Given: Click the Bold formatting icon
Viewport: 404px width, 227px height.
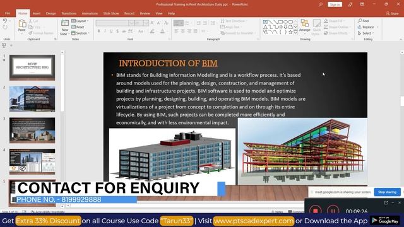Looking at the screenshot, I should click(98, 32).
